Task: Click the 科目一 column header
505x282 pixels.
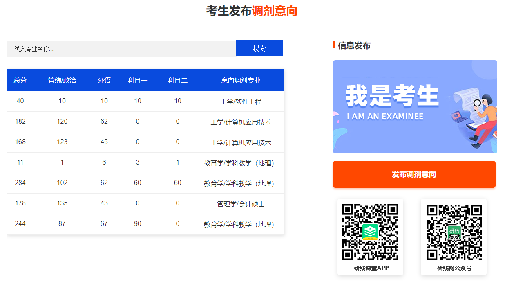Action: (x=138, y=80)
